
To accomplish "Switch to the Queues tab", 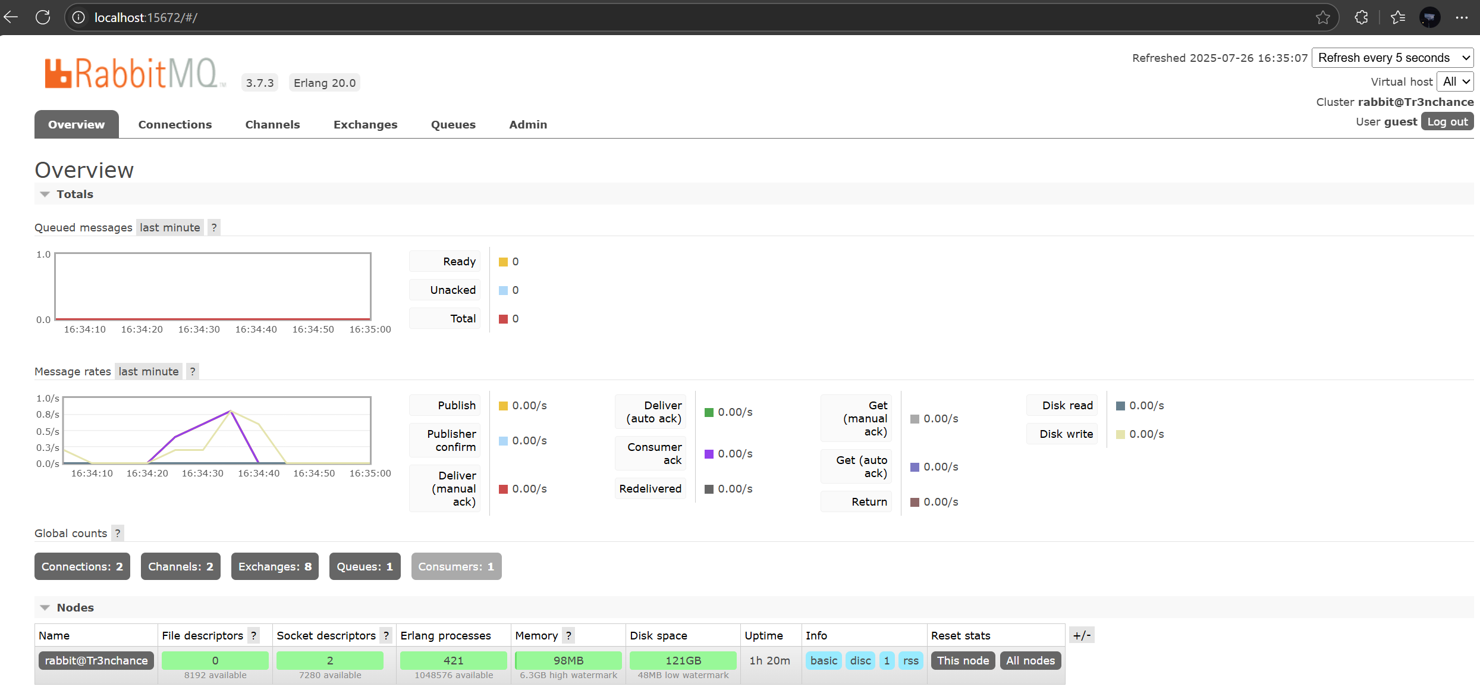I will pos(453,124).
